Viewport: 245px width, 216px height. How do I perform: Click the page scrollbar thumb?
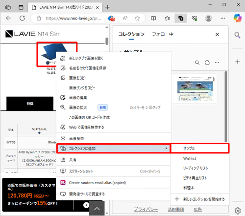tap(107, 41)
